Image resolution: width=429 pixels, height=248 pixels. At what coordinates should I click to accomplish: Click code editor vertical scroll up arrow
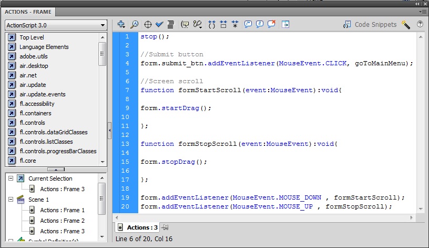[421, 37]
